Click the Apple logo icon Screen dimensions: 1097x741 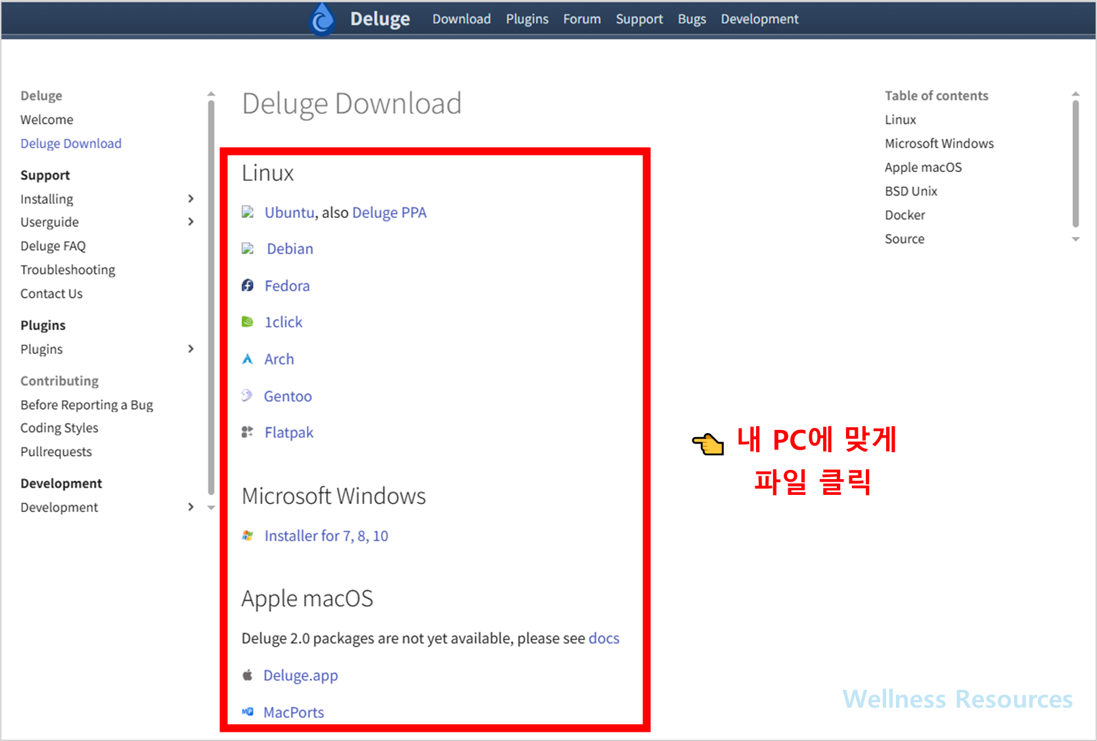click(248, 675)
